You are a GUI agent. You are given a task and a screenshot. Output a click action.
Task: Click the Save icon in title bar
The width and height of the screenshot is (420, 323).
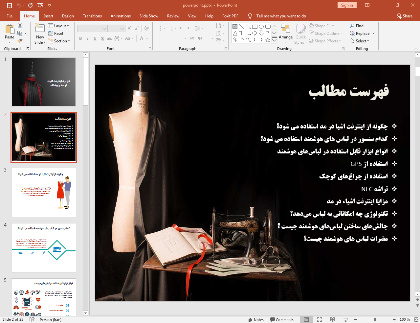tap(10, 5)
